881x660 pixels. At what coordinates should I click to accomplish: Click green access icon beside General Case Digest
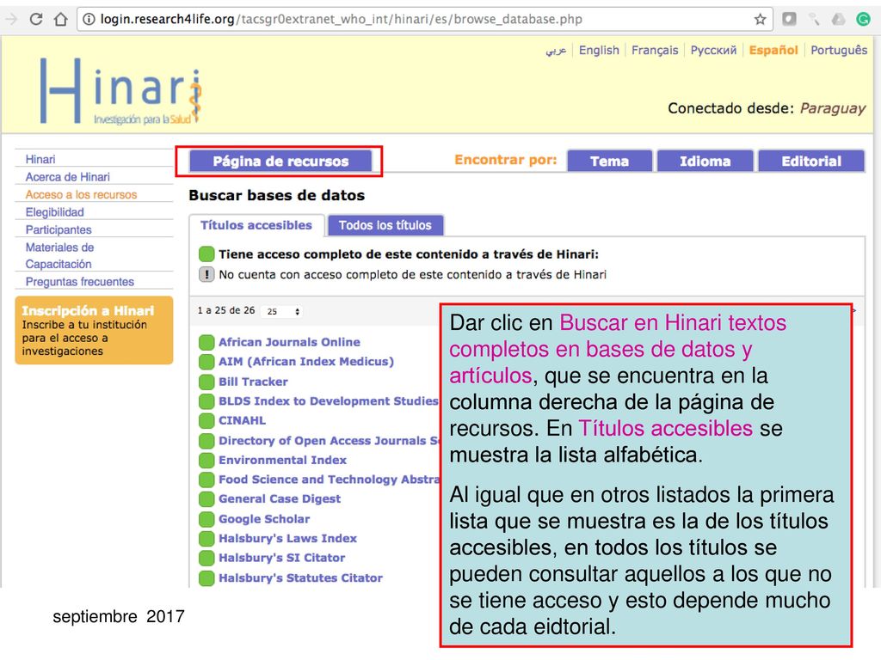(206, 499)
